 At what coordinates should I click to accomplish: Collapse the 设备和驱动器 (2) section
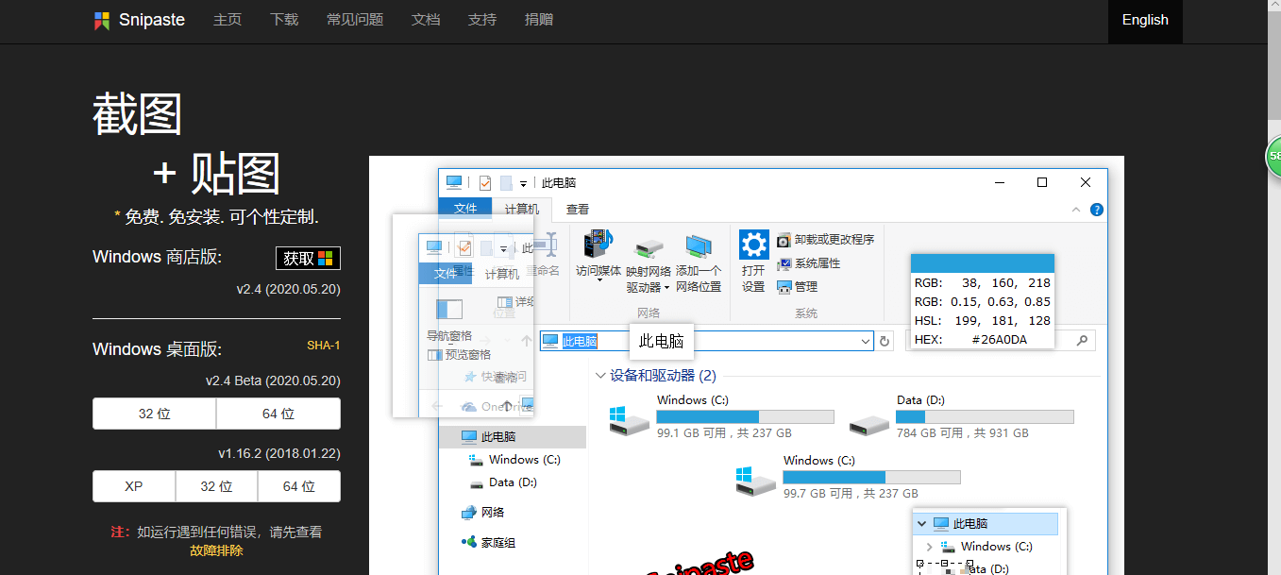tap(601, 375)
